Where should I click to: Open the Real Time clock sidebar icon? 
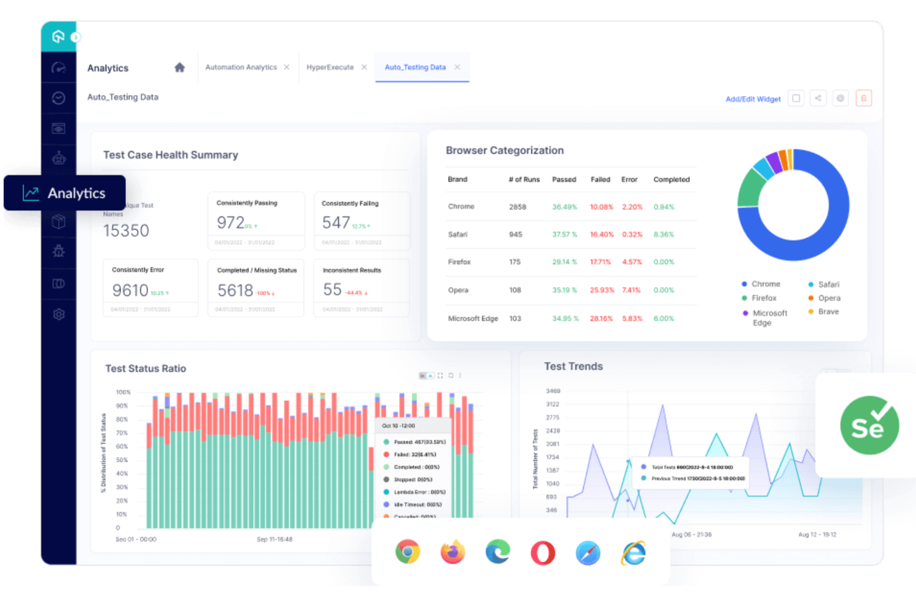click(58, 98)
